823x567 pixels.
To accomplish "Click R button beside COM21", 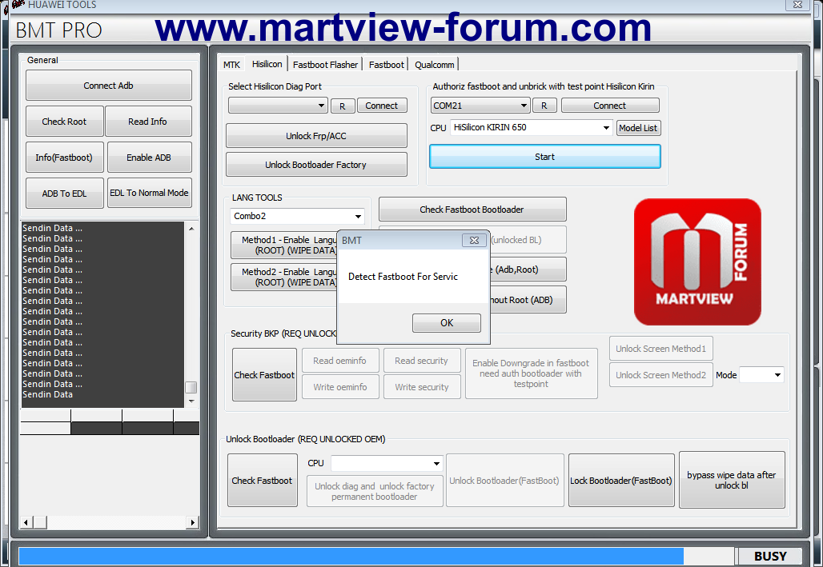I will (544, 106).
